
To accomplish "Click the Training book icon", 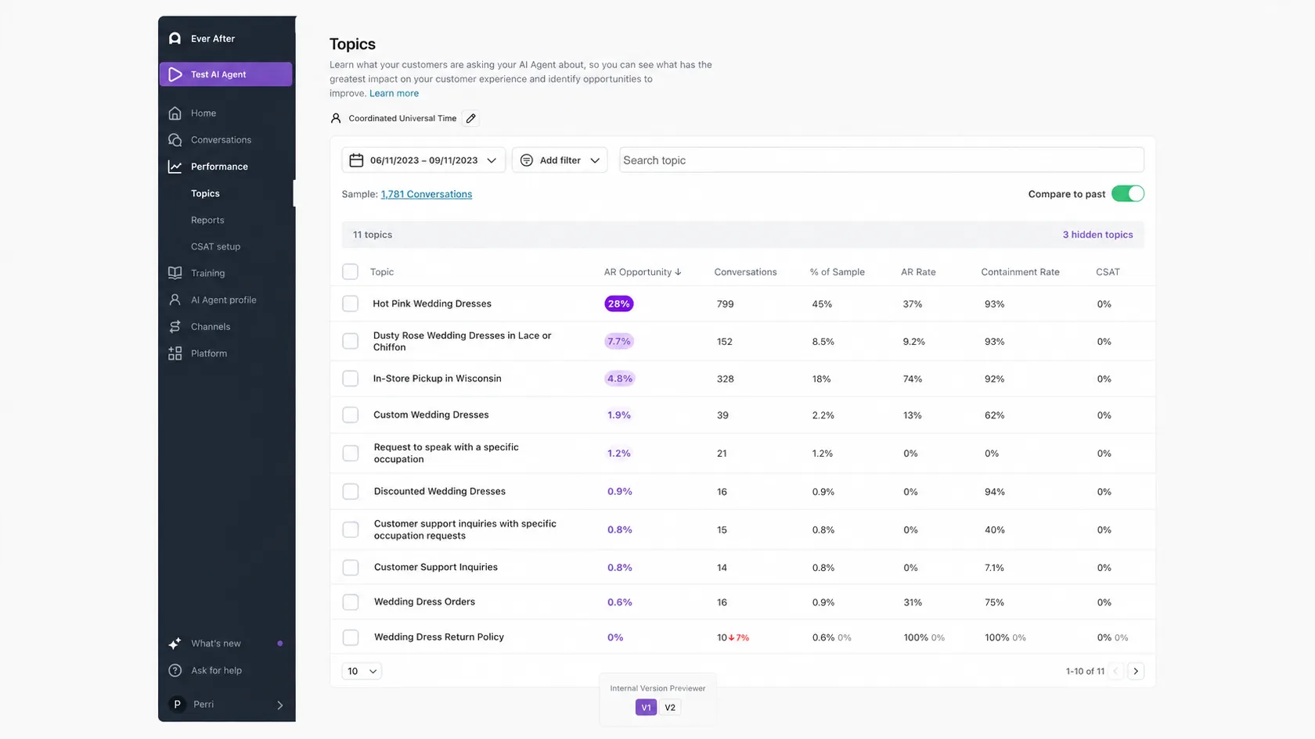I will pyautogui.click(x=175, y=273).
